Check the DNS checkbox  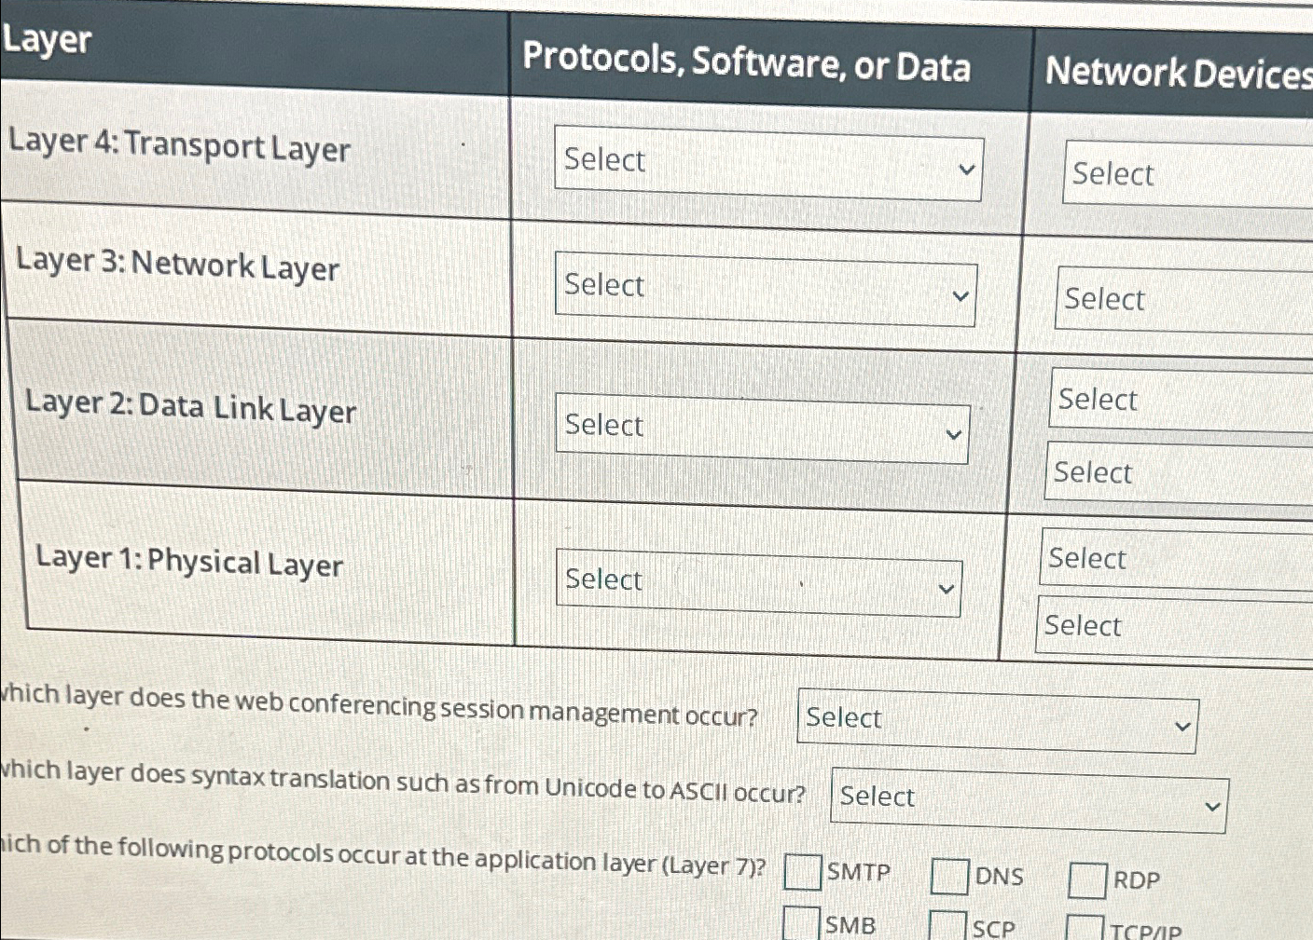(x=948, y=877)
